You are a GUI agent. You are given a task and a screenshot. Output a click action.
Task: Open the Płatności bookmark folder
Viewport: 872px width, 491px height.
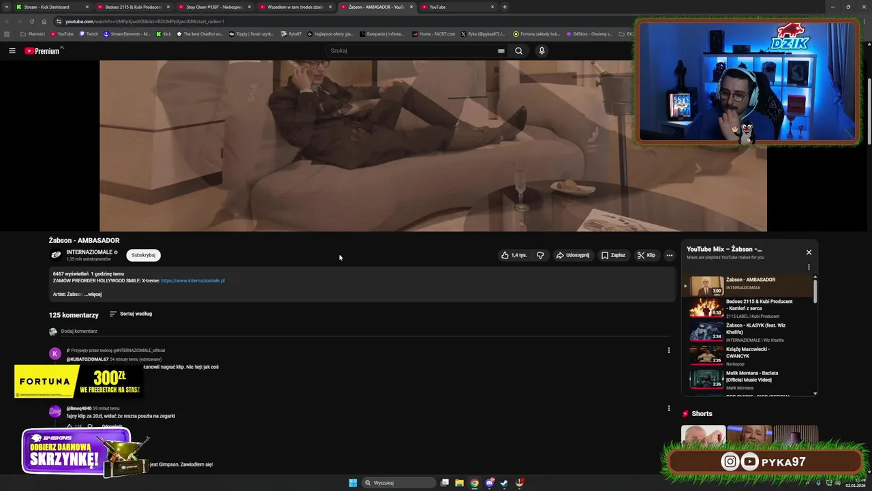pyautogui.click(x=33, y=33)
